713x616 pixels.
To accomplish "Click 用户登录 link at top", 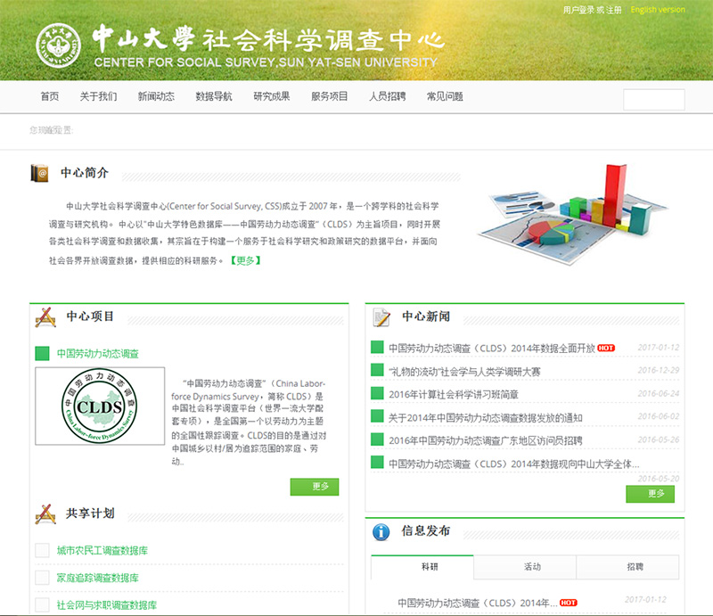I will point(578,10).
